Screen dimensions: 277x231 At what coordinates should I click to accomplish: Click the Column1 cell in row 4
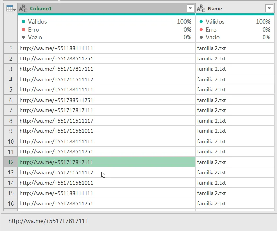coord(107,80)
